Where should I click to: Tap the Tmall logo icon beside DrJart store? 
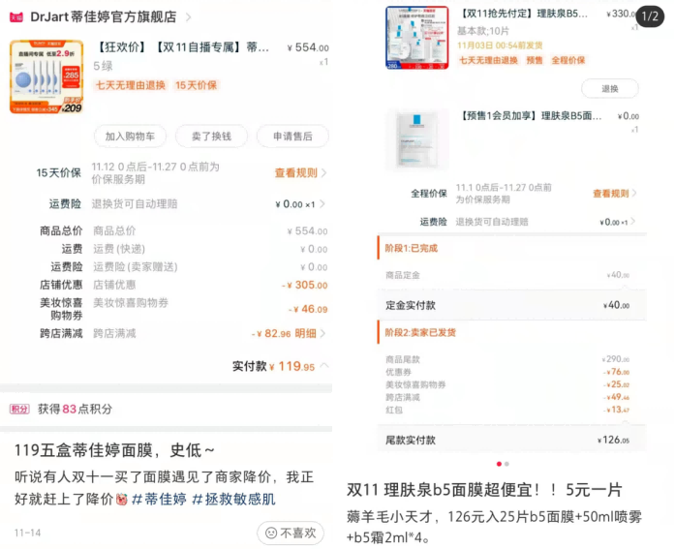[x=16, y=17]
